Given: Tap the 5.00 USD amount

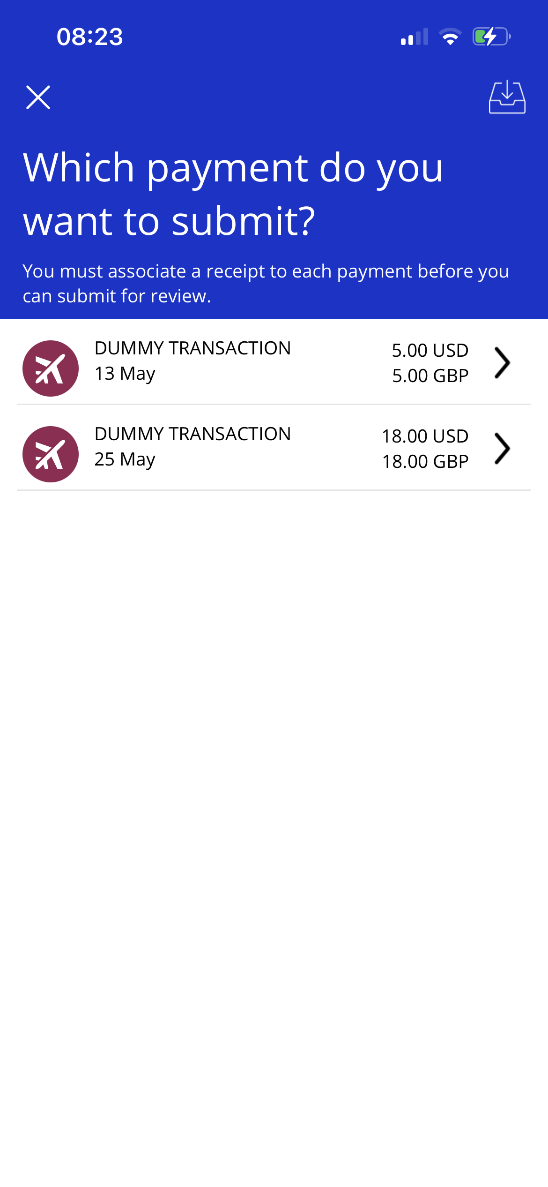Looking at the screenshot, I should 430,351.
